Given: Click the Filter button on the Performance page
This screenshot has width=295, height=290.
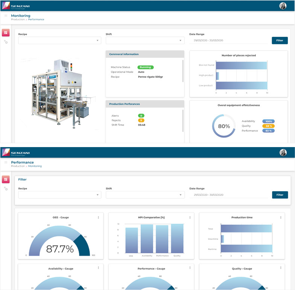Looking at the screenshot, I should point(280,195).
